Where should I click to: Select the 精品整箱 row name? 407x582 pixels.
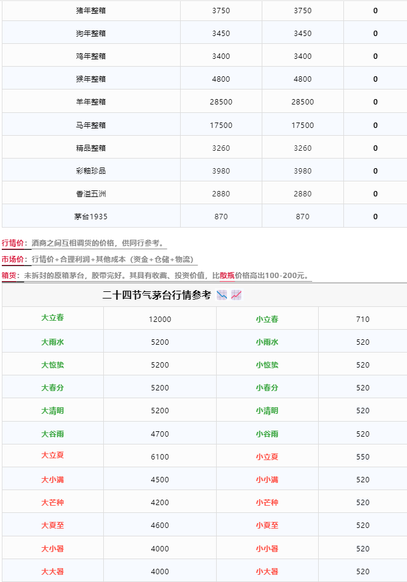[x=91, y=148]
